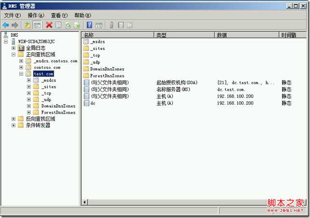Expand the _msdcs.contoso.com zone

[x=21, y=61]
